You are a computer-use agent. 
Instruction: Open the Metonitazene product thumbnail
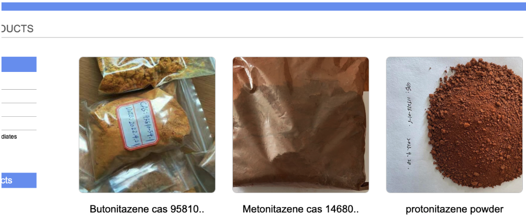(300, 125)
